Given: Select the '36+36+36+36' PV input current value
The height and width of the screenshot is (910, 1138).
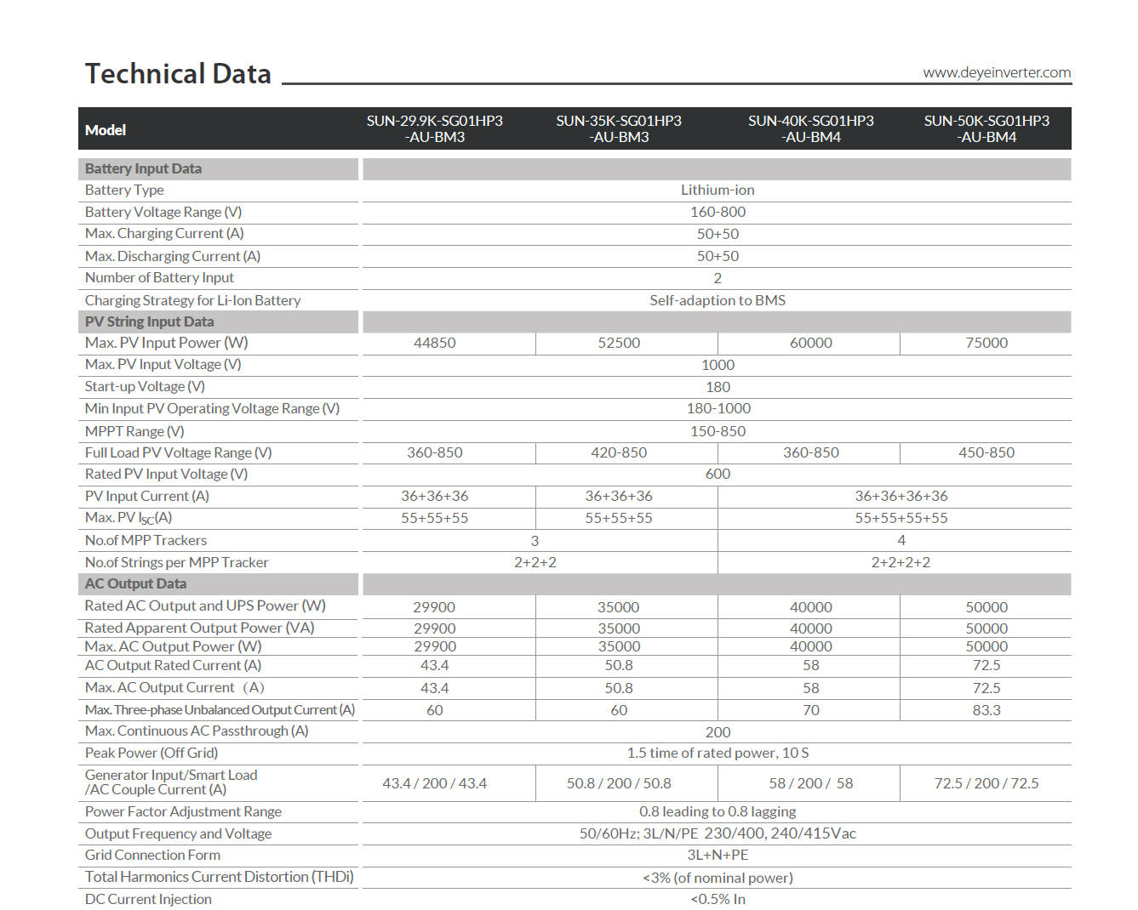Looking at the screenshot, I should pos(901,496).
